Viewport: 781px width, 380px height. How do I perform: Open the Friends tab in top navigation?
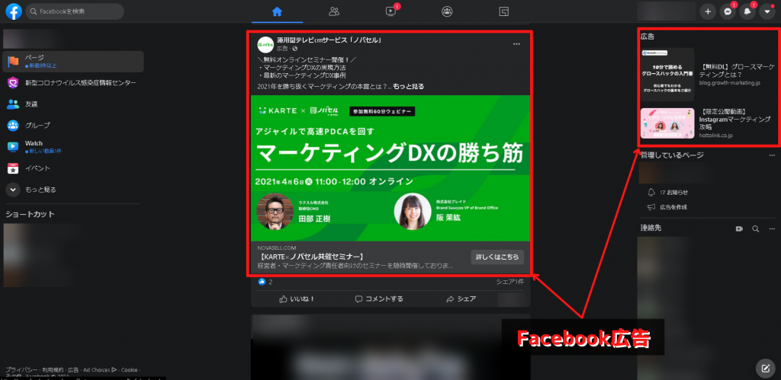click(334, 11)
